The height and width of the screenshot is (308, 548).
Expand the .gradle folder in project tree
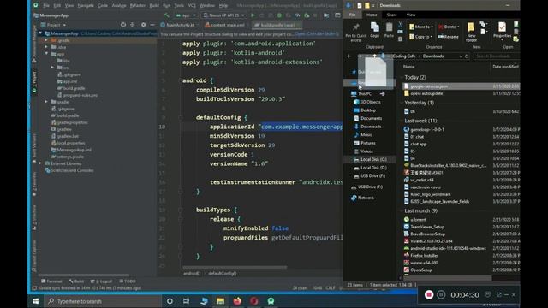tap(46, 40)
